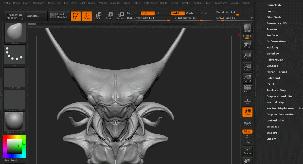Viewport: 303px width, 164px height.
Task: Expand the UV Map subpalette
Action: click(x=272, y=84)
